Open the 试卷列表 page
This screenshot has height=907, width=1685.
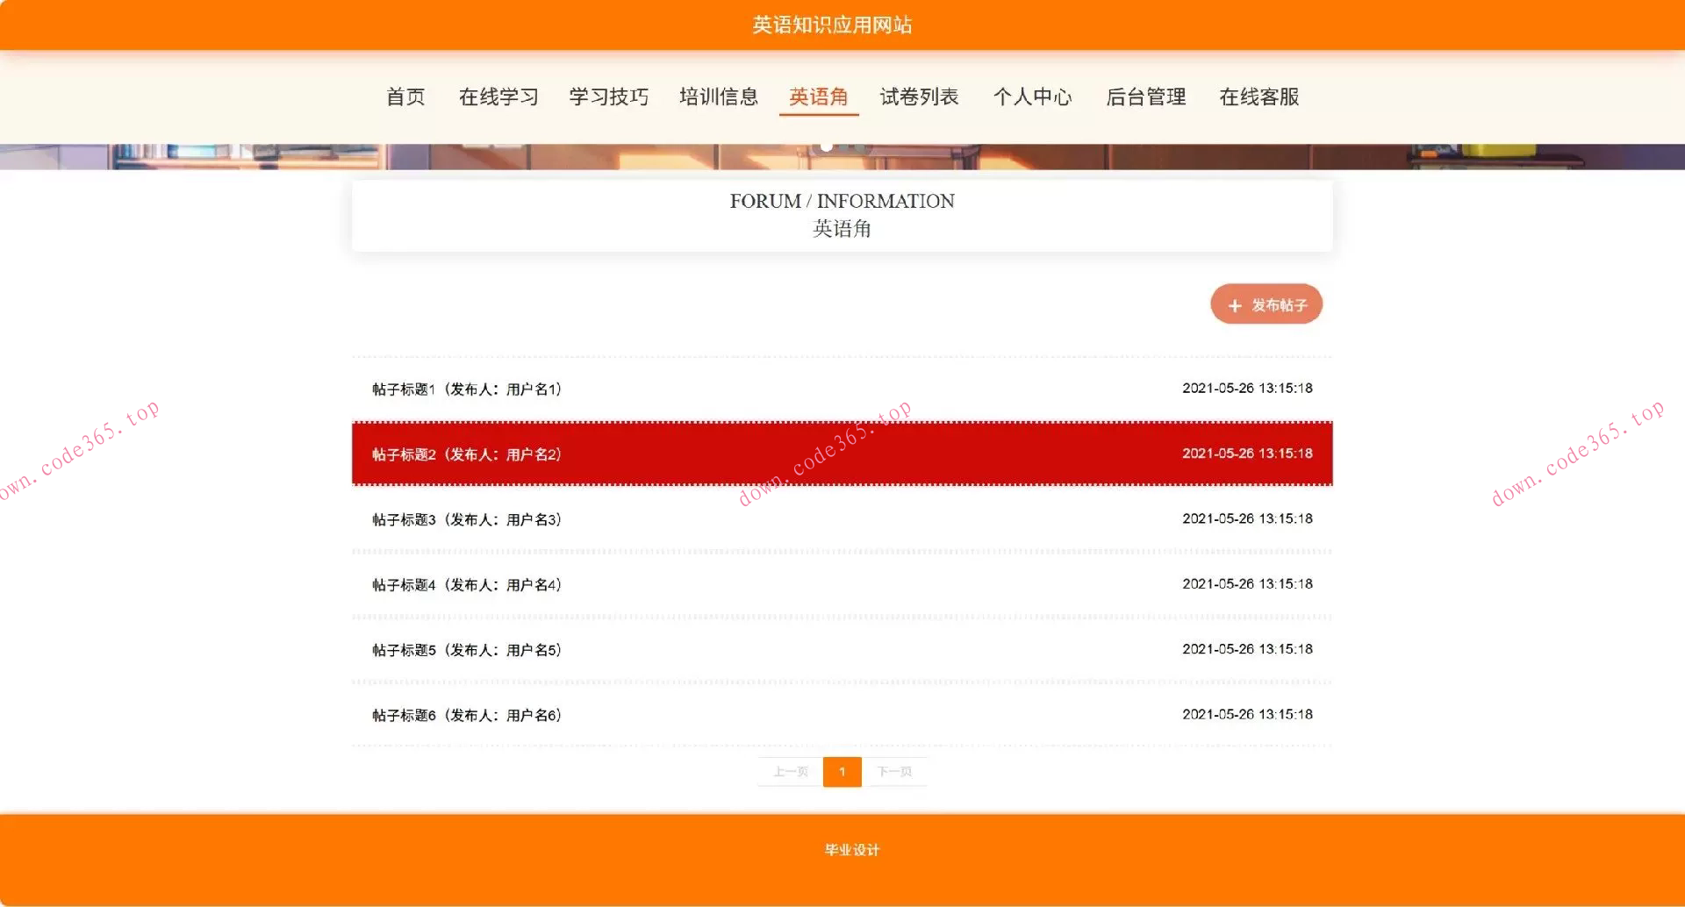click(920, 97)
